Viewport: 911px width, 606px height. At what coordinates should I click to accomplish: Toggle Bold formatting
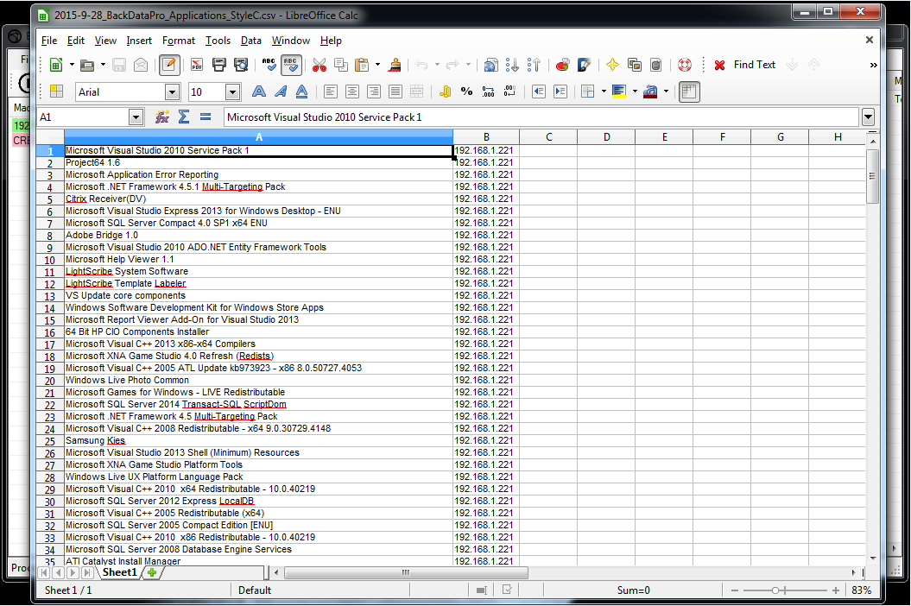(x=259, y=92)
